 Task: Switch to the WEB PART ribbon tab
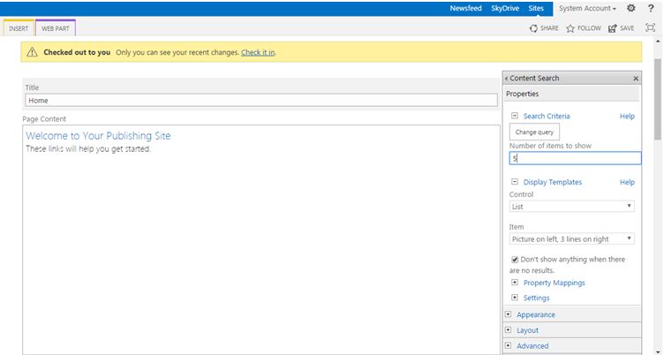[56, 28]
